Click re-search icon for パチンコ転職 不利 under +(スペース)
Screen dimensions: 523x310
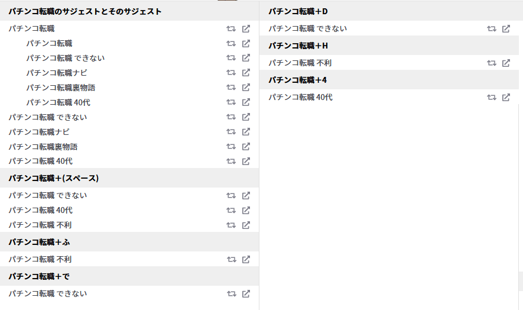tap(231, 225)
